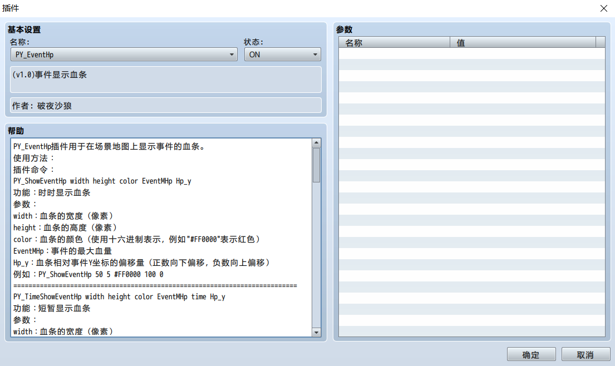Image resolution: width=615 pixels, height=366 pixels.
Task: Click the line 插件命令：
Action: pyautogui.click(x=34, y=170)
